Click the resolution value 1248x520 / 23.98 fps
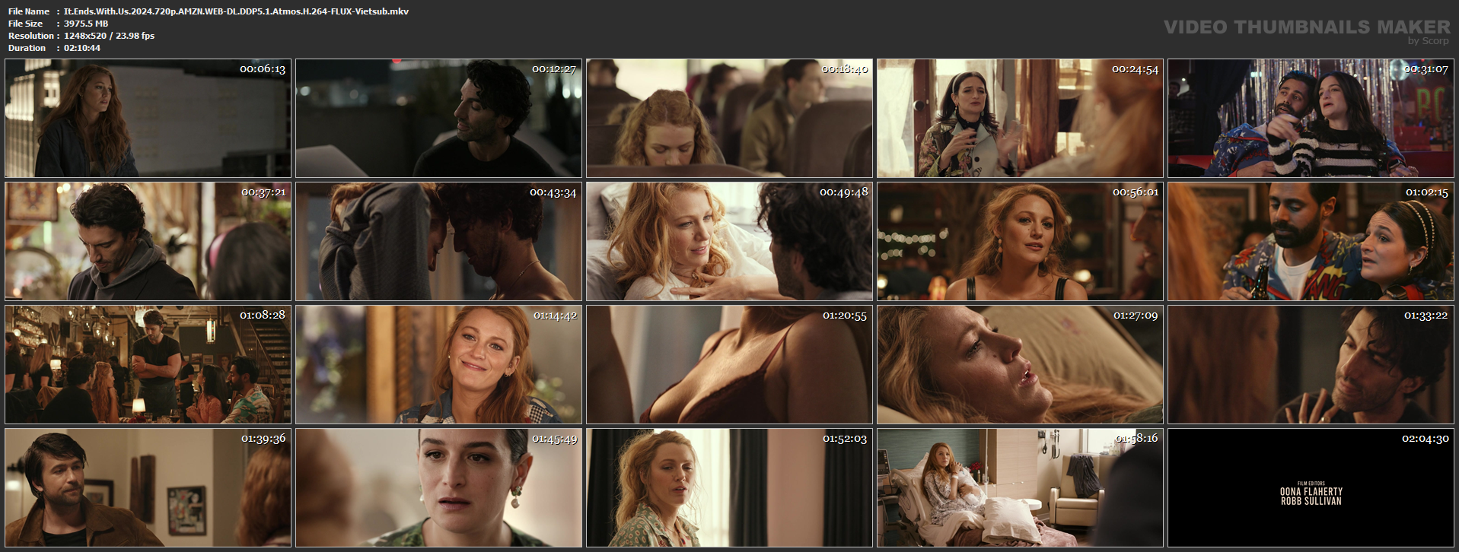Image resolution: width=1459 pixels, height=552 pixels. coord(109,36)
